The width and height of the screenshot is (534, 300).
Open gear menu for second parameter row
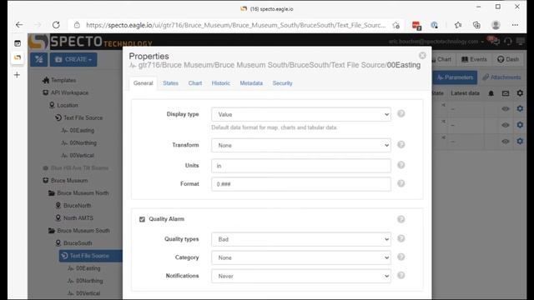pos(520,124)
